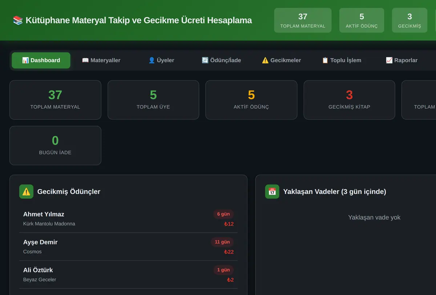This screenshot has height=295, width=436.
Task: Click the Gecikmiş Ödünçler panel heading
Action: [69, 192]
